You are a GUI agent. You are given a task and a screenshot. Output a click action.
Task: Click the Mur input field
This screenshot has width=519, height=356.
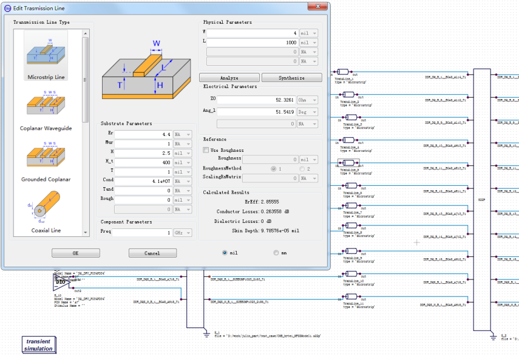click(143, 144)
